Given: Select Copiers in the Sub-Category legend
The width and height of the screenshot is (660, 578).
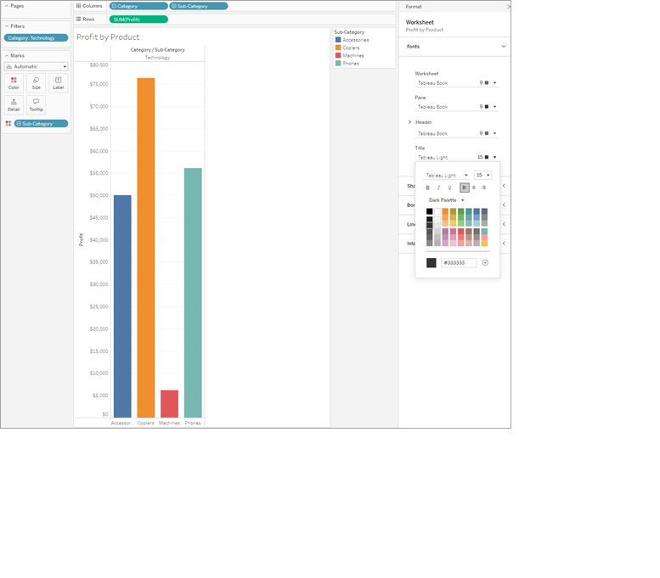Looking at the screenshot, I should [x=347, y=48].
